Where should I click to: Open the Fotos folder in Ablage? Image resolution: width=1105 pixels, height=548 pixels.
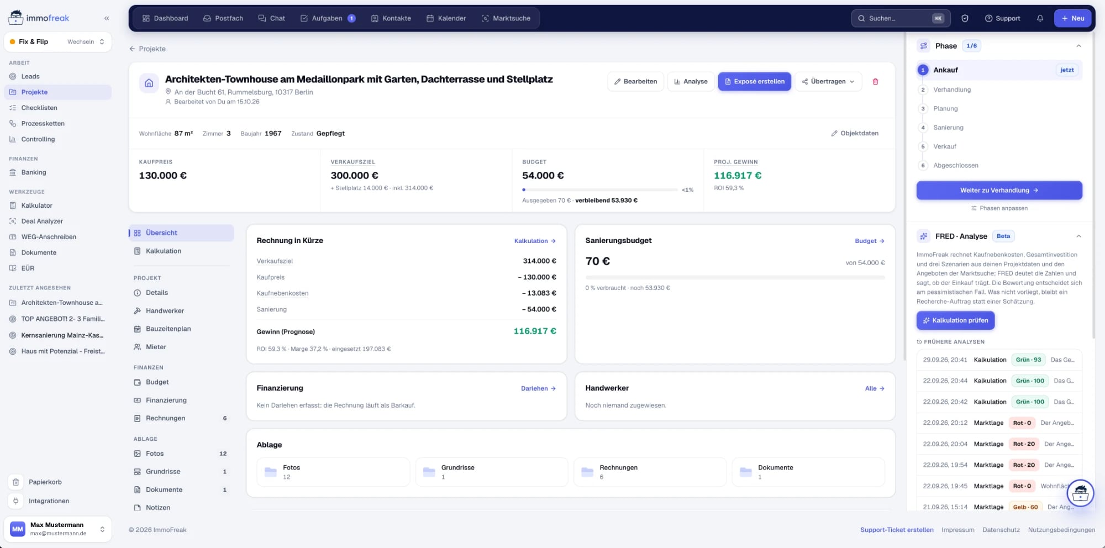pos(333,472)
